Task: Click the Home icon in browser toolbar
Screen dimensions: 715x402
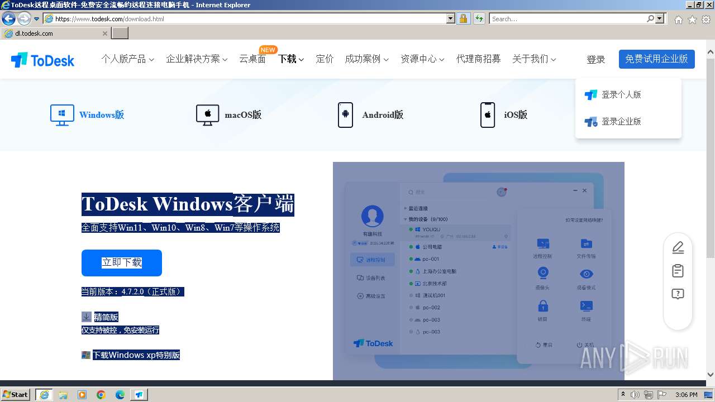Action: pyautogui.click(x=678, y=19)
